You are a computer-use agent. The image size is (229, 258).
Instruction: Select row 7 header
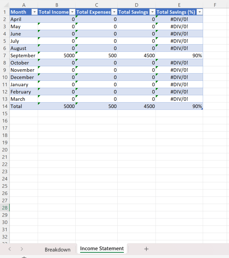pos(5,55)
